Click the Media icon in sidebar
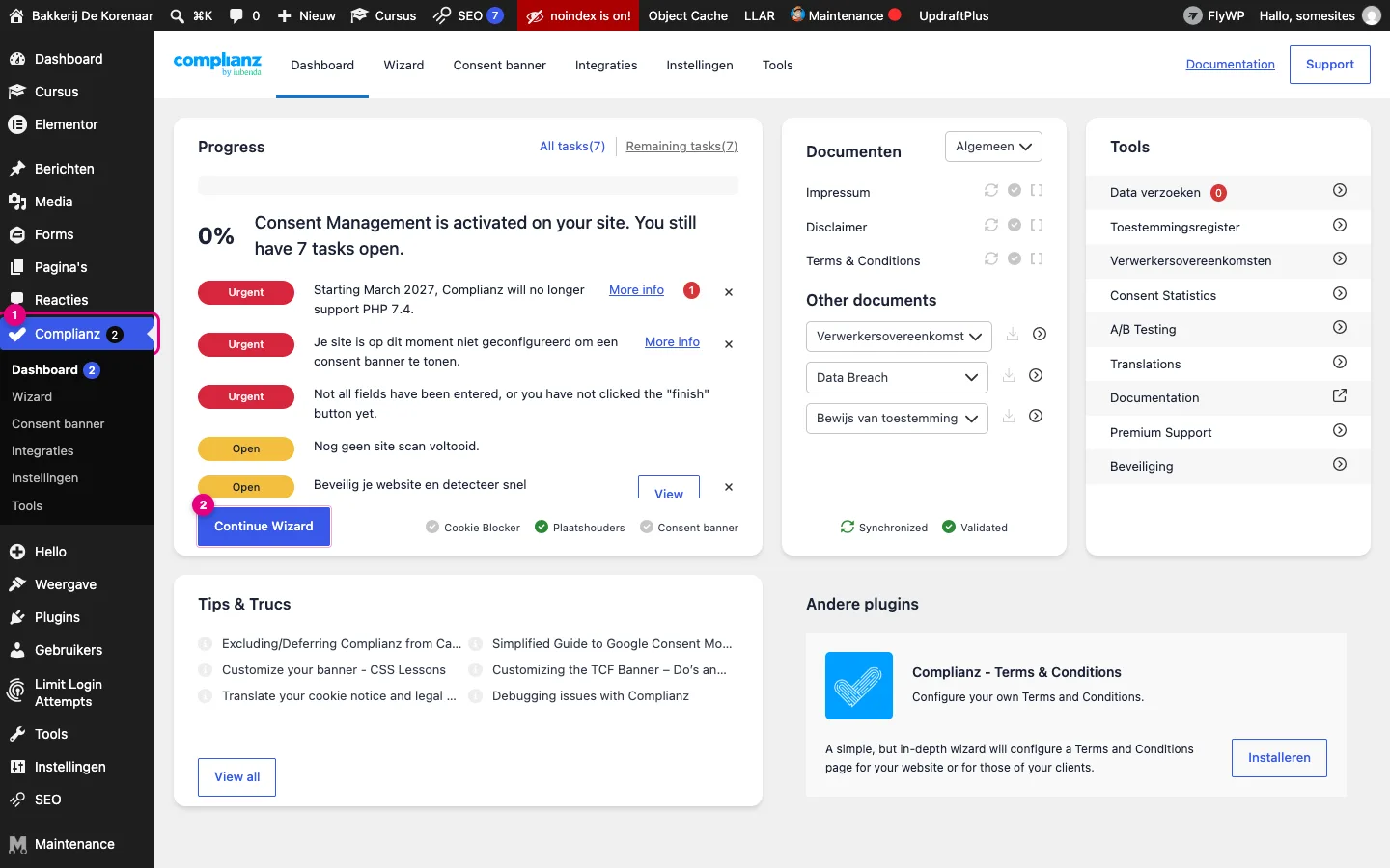 click(16, 202)
